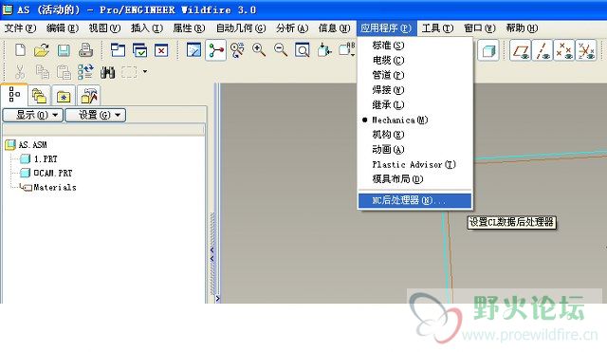The image size is (607, 352).
Task: Open the 显示(O) dropdown
Action: pyautogui.click(x=33, y=115)
